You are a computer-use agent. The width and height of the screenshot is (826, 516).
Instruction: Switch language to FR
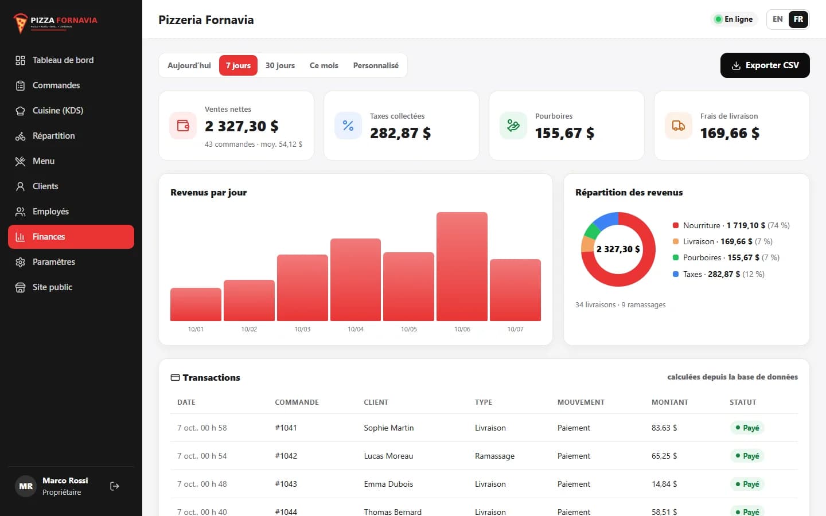pyautogui.click(x=798, y=19)
